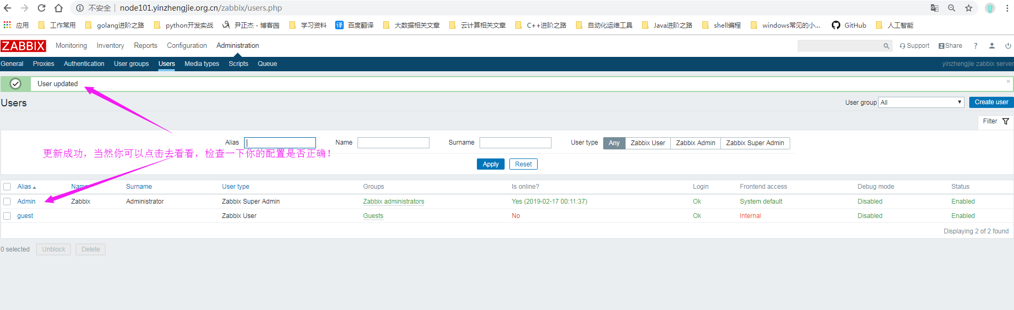Screen dimensions: 1014x310
Task: Click the translate page icon in address bar
Action: [x=935, y=8]
